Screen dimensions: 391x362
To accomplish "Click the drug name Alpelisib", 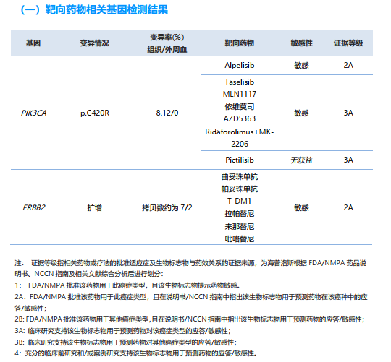I will coord(240,66).
